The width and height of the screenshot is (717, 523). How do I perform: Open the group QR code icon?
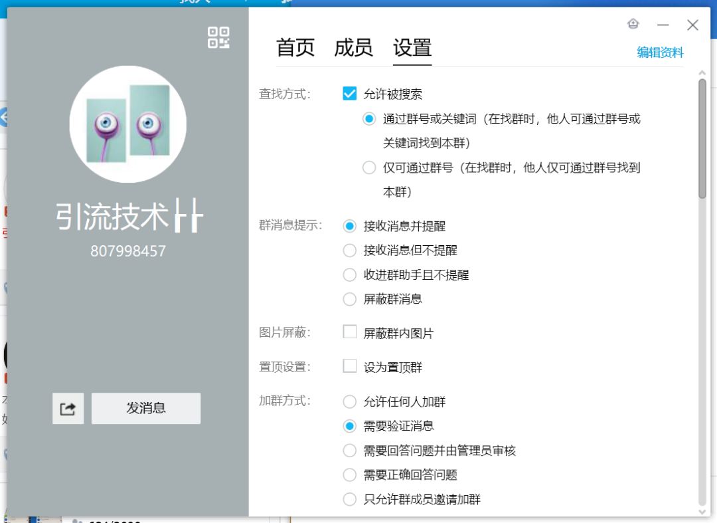coord(218,37)
